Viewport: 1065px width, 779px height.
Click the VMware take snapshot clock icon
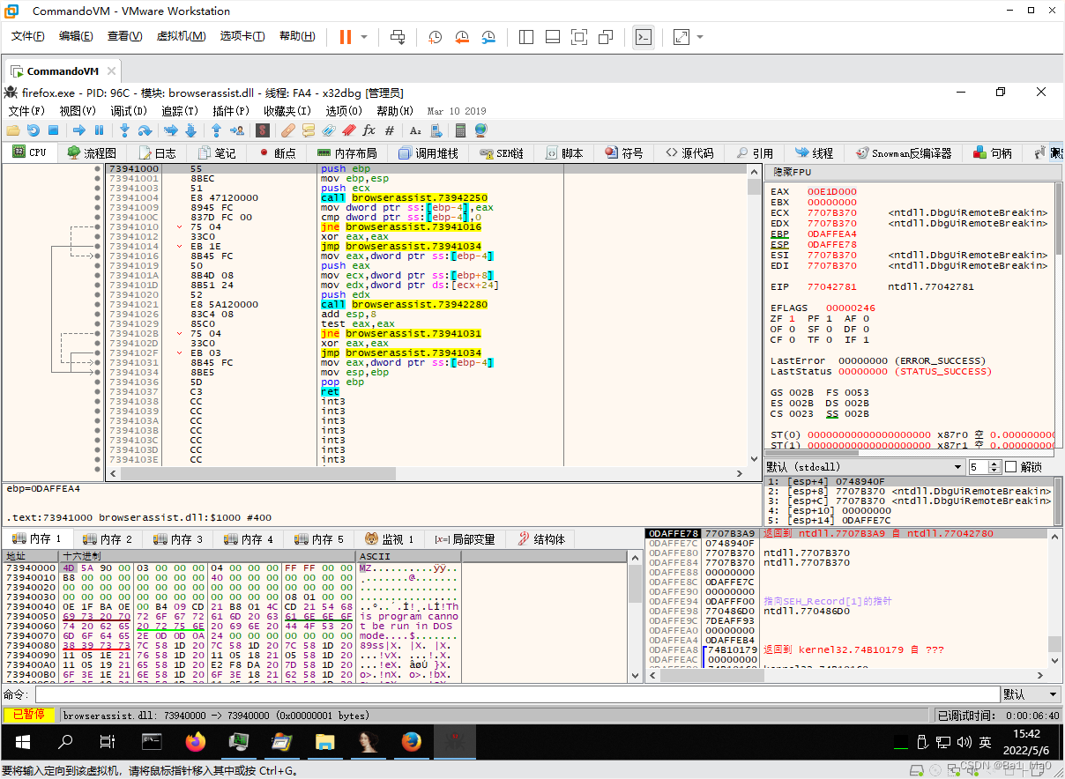click(435, 37)
